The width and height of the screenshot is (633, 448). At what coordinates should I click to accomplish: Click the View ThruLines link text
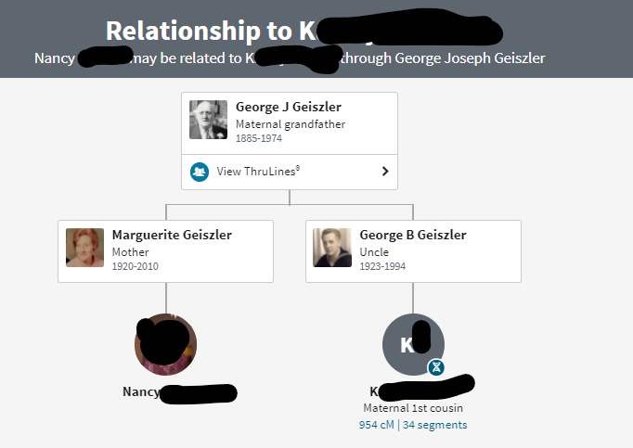pyautogui.click(x=258, y=171)
